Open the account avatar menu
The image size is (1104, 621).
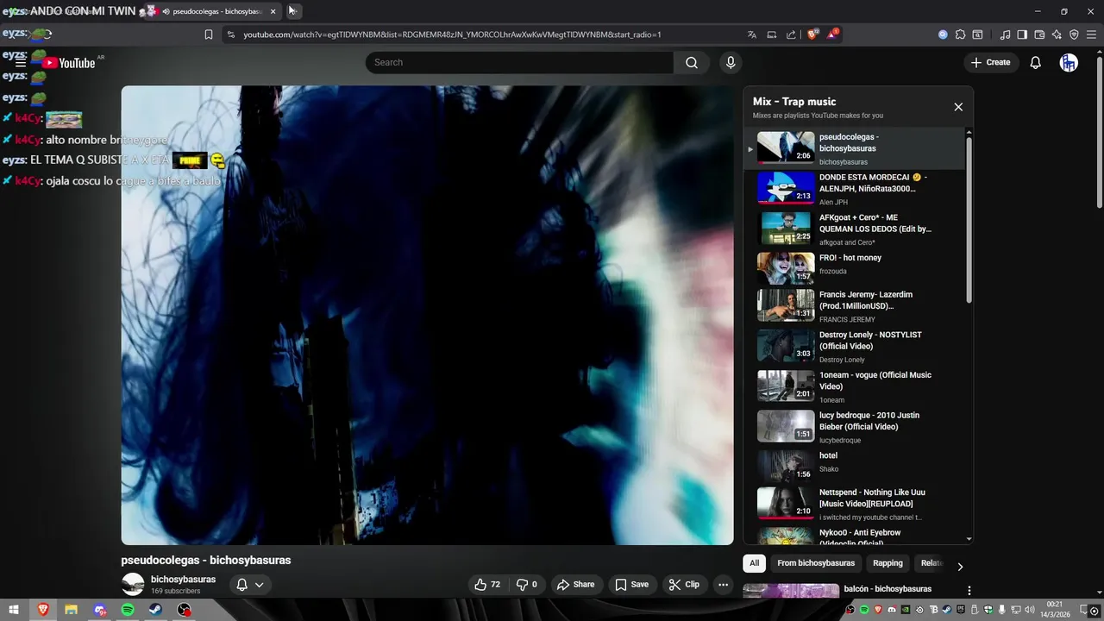[x=1069, y=62]
